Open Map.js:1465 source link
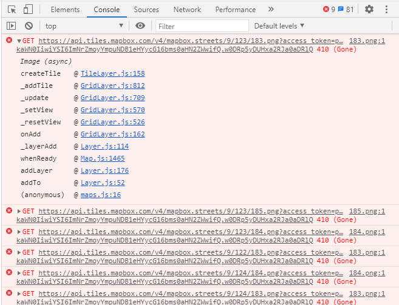This screenshot has height=305, width=399. coord(103,159)
